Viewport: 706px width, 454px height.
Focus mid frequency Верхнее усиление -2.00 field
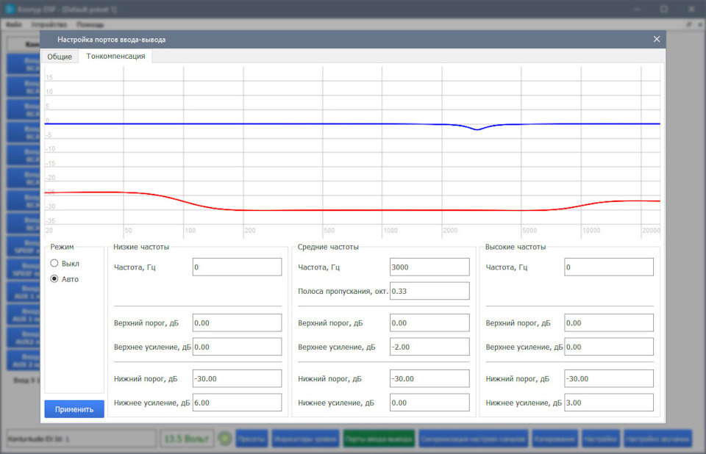click(x=429, y=347)
